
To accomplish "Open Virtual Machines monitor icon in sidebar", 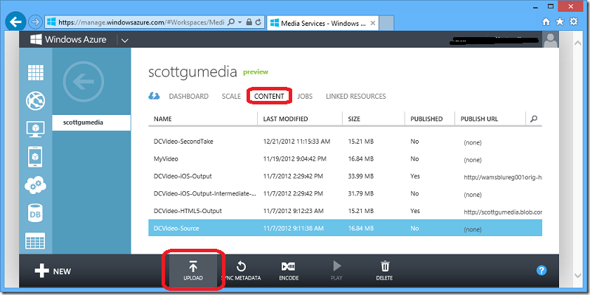I will (x=35, y=130).
